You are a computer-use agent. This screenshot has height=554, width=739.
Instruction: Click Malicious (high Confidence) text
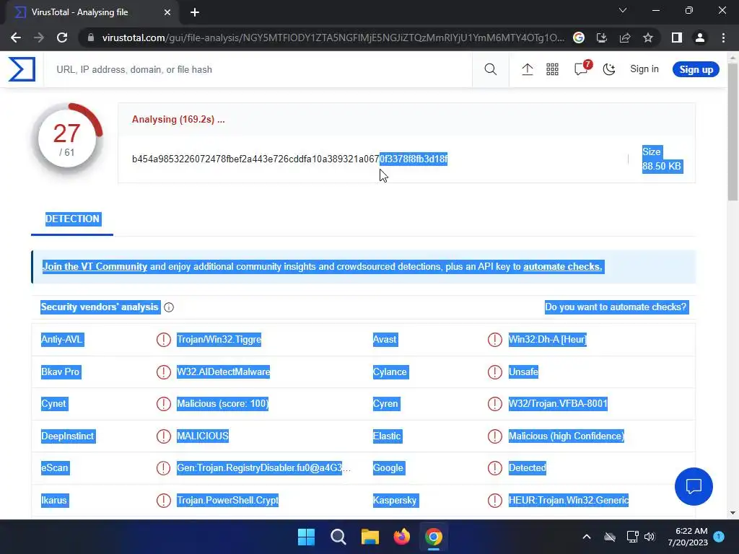[566, 436]
